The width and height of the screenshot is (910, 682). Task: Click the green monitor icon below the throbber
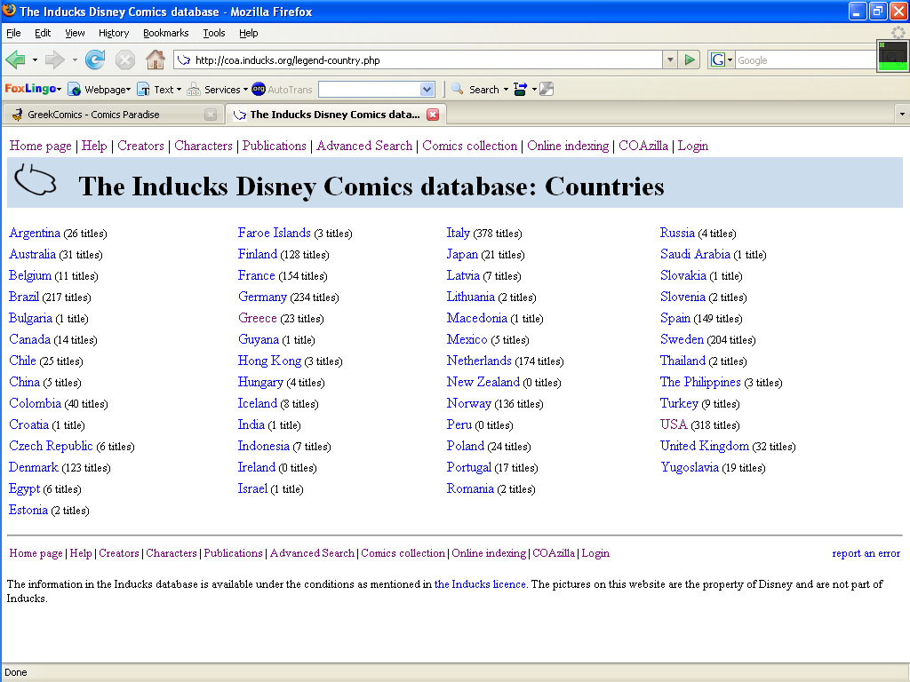coord(892,56)
